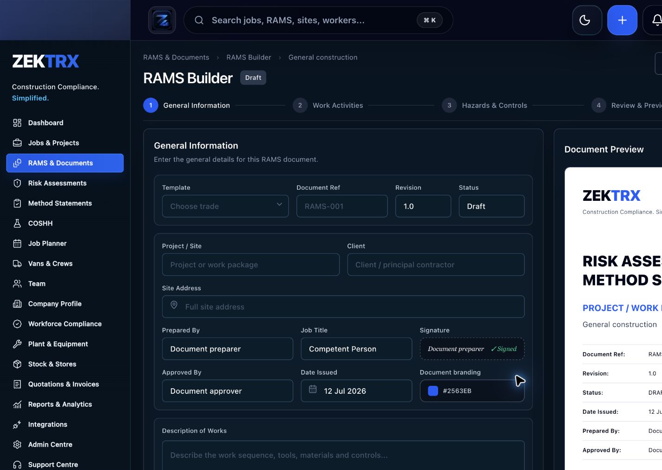Image resolution: width=662 pixels, height=470 pixels.
Task: Open Dashboard in the sidebar
Action: coord(65,123)
